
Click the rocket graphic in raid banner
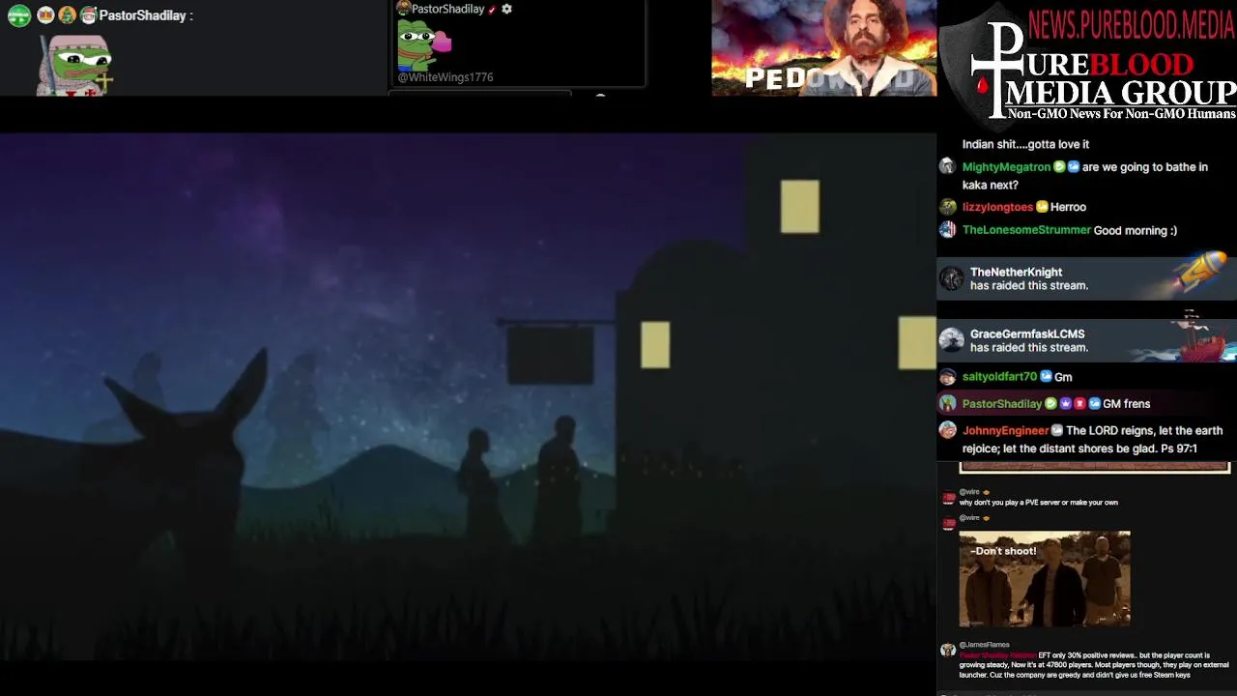tap(1202, 271)
